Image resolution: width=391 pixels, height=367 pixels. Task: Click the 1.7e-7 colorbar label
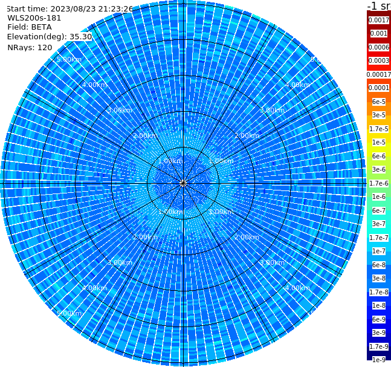(379, 238)
